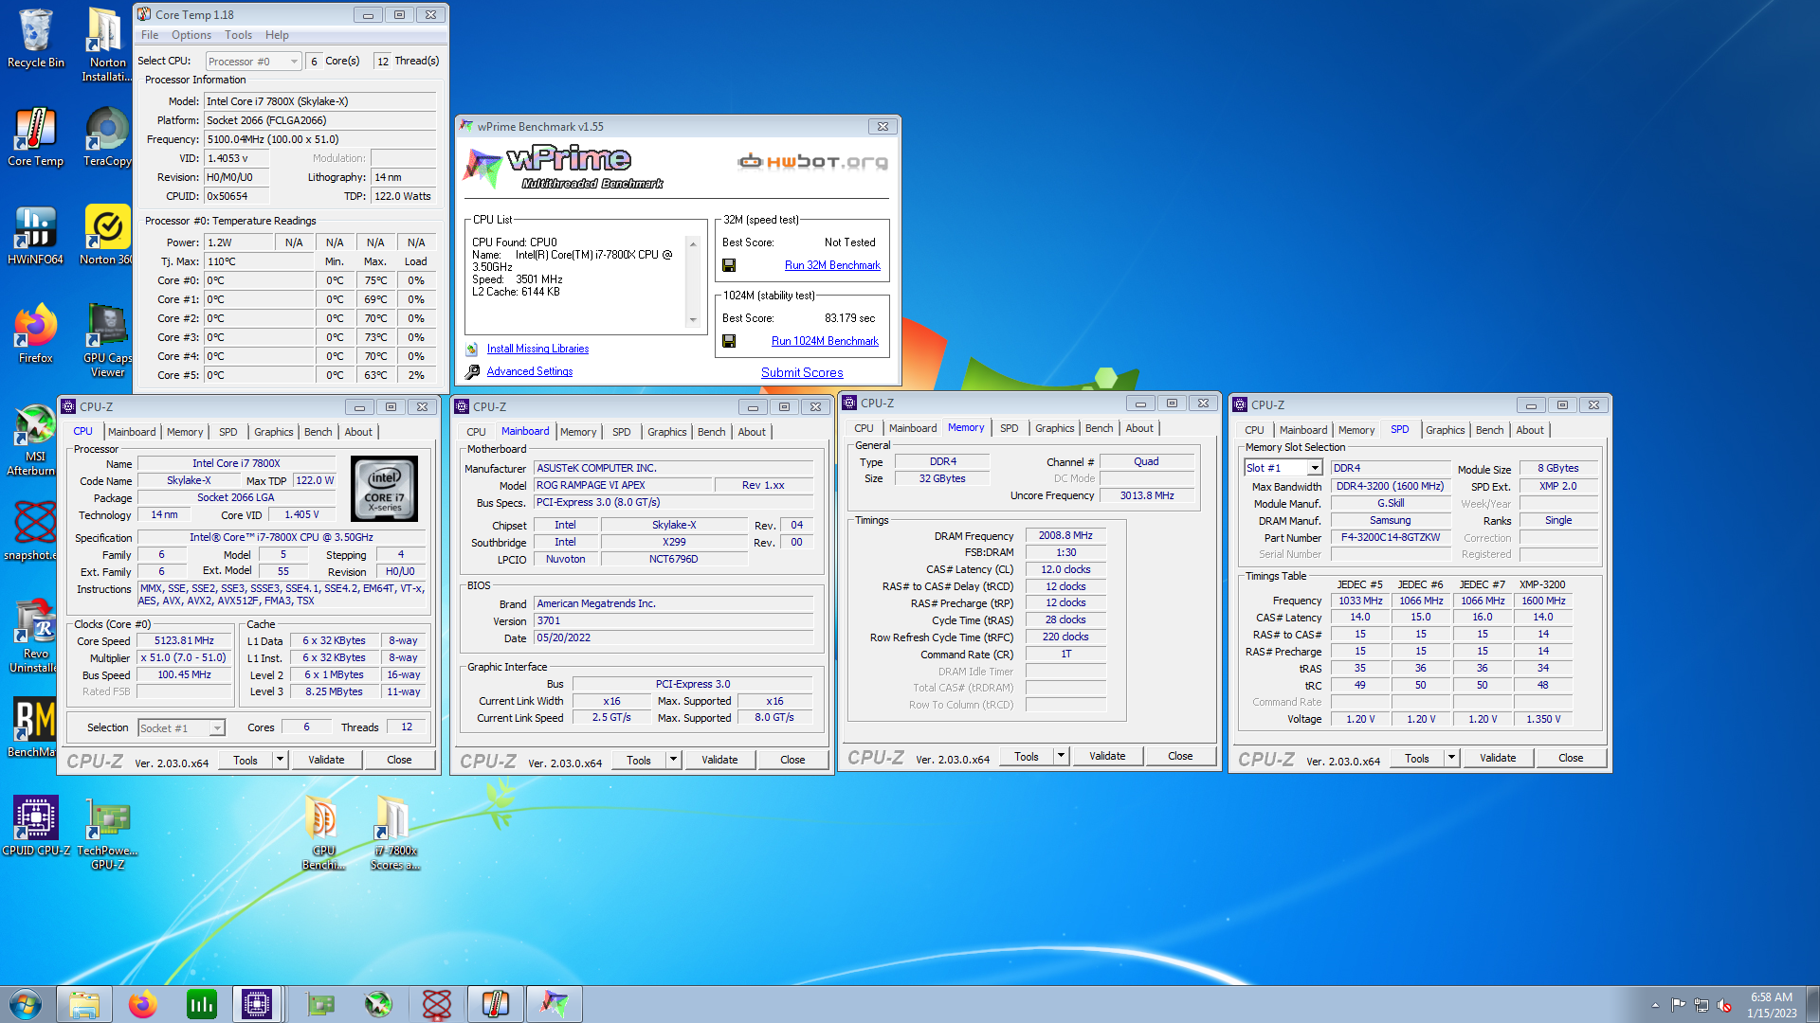
Task: Open the CPUID CPU-Z desktop icon
Action: 36,826
